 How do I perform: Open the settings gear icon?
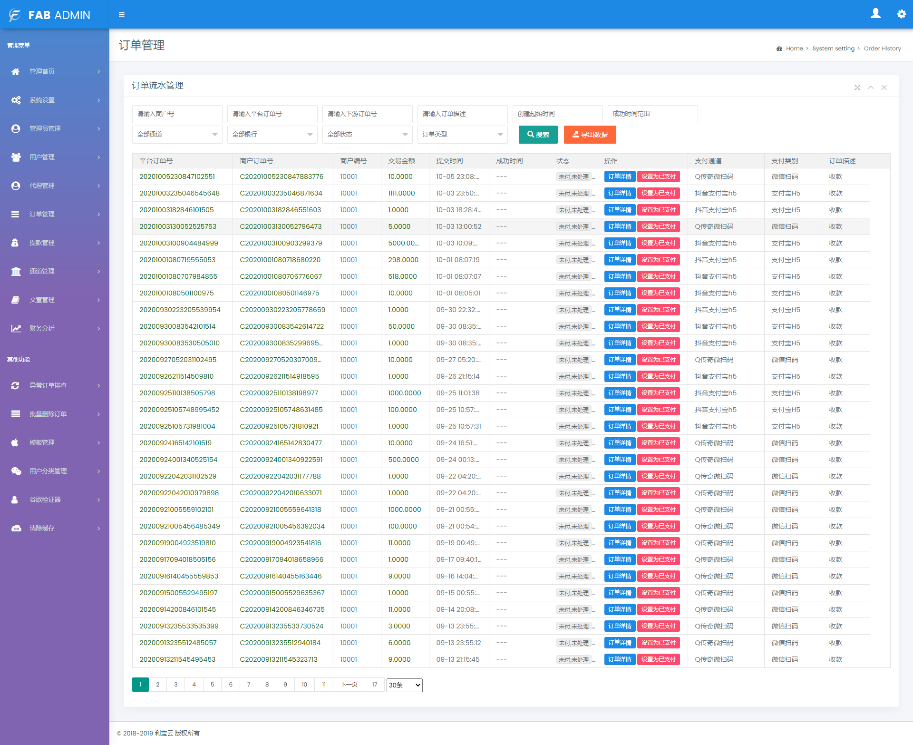click(901, 14)
